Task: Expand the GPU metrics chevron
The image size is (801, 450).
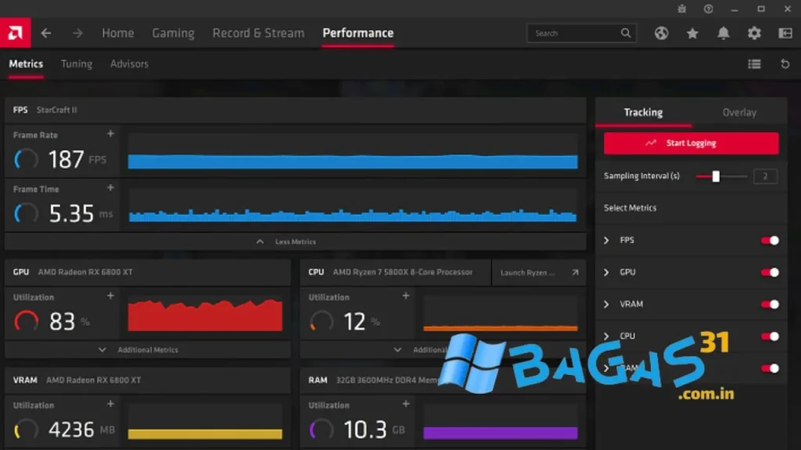Action: point(606,273)
